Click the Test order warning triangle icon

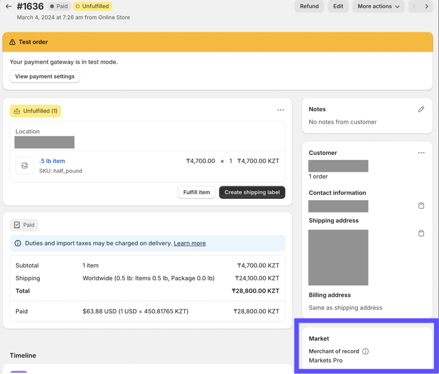pos(12,42)
